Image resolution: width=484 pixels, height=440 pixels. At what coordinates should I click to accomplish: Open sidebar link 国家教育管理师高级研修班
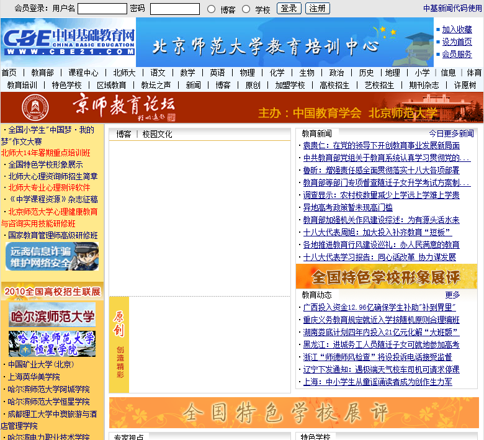coord(53,236)
